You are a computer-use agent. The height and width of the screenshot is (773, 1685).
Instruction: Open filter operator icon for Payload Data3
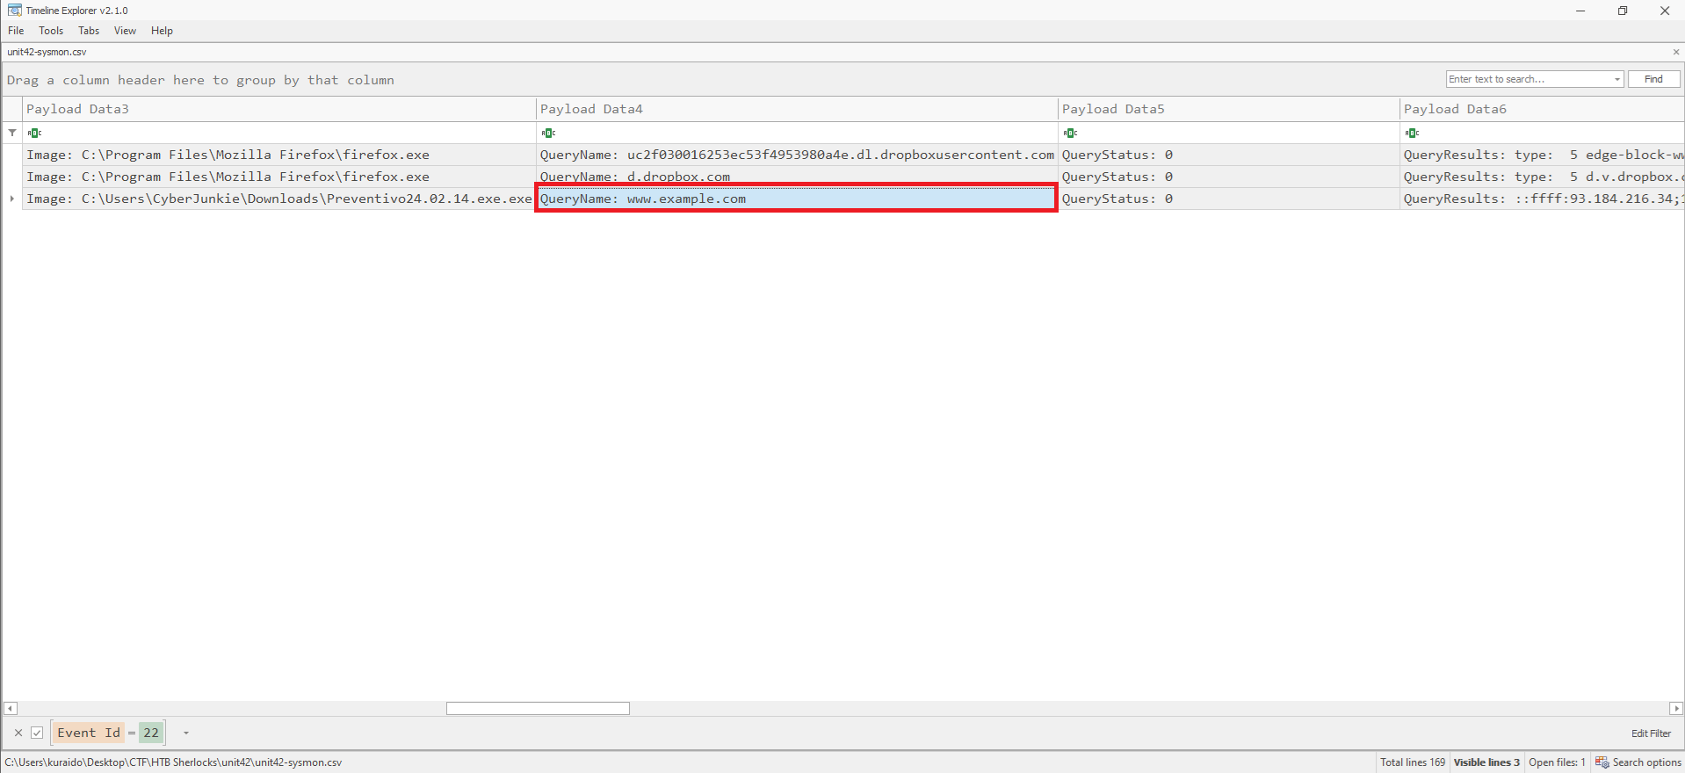coord(34,134)
